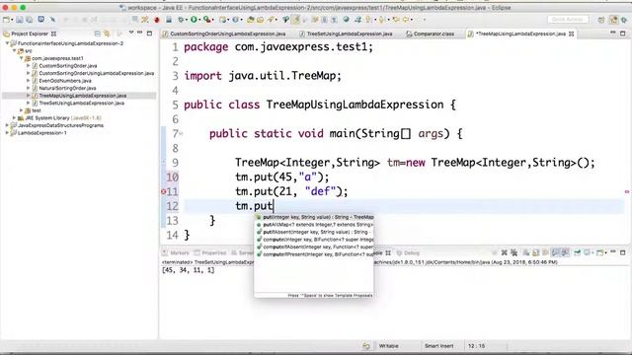Toggle Scroll Lock in Console toolbar
This screenshot has height=355, width=632.
[535, 252]
